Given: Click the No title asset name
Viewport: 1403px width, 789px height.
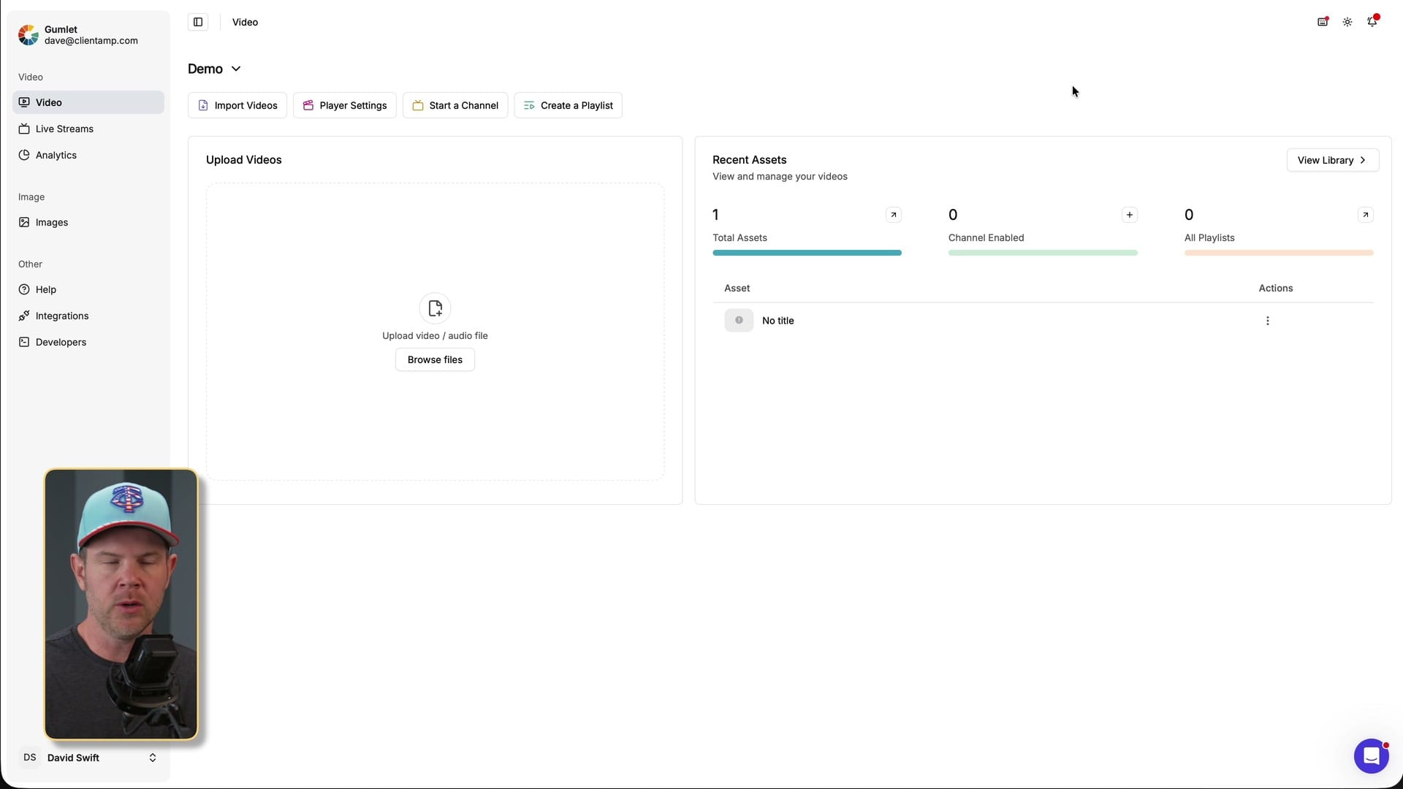Looking at the screenshot, I should (777, 321).
